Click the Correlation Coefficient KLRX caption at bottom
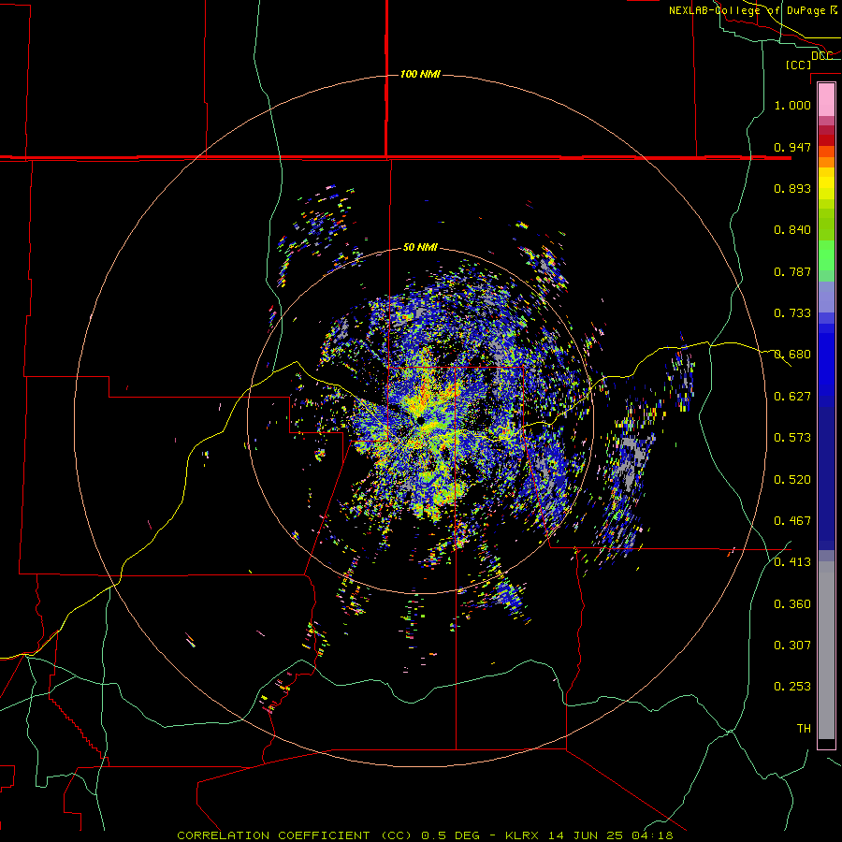 [x=425, y=835]
